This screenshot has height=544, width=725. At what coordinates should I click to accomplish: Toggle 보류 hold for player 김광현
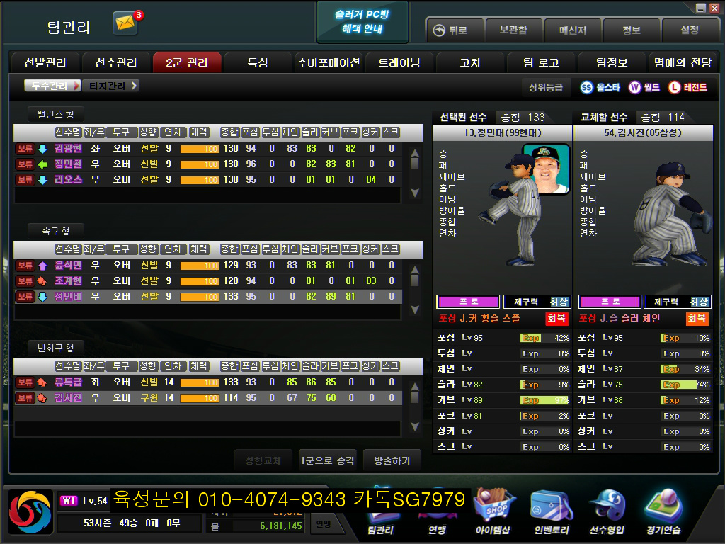point(25,149)
